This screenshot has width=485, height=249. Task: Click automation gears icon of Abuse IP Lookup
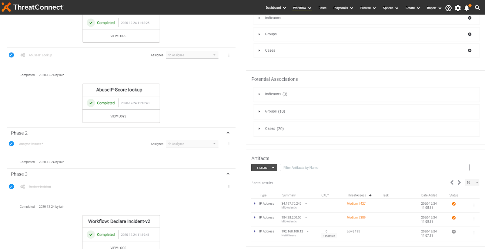point(23,55)
